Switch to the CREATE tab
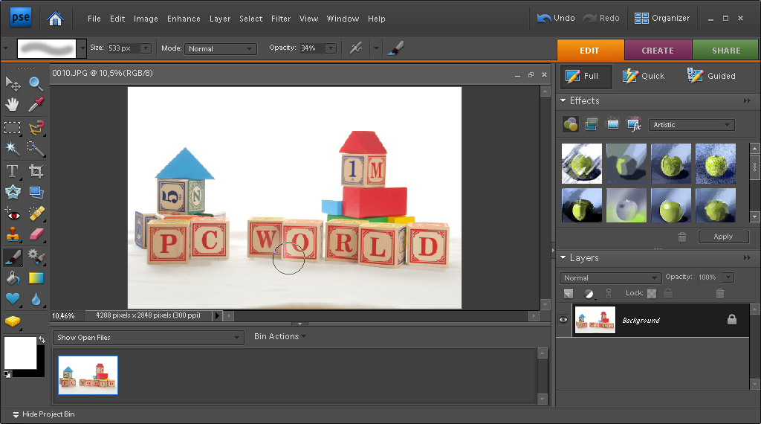The height and width of the screenshot is (424, 761). click(x=657, y=51)
